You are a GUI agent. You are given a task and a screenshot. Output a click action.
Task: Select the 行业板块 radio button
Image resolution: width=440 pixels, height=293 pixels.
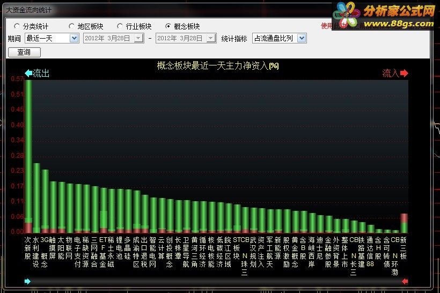coord(120,26)
